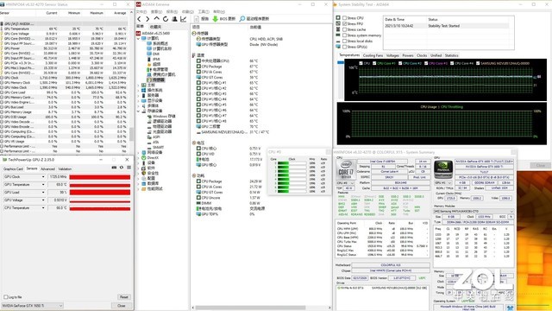Open the memory module selector in HWiNFO
The image size is (552, 311).
[x=474, y=211]
